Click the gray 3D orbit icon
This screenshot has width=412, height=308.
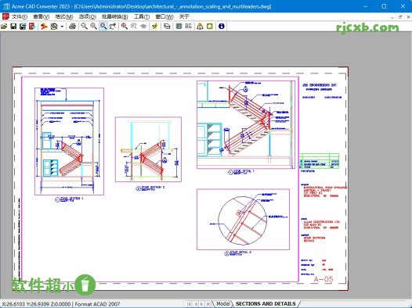(x=143, y=27)
